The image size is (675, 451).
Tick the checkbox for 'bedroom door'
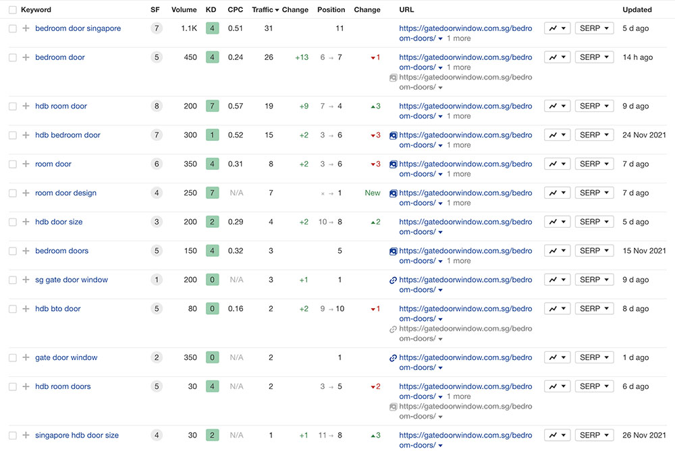12,58
